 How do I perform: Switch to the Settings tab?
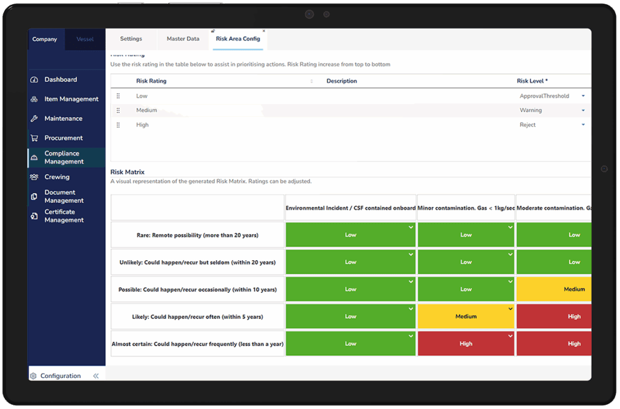coord(131,39)
